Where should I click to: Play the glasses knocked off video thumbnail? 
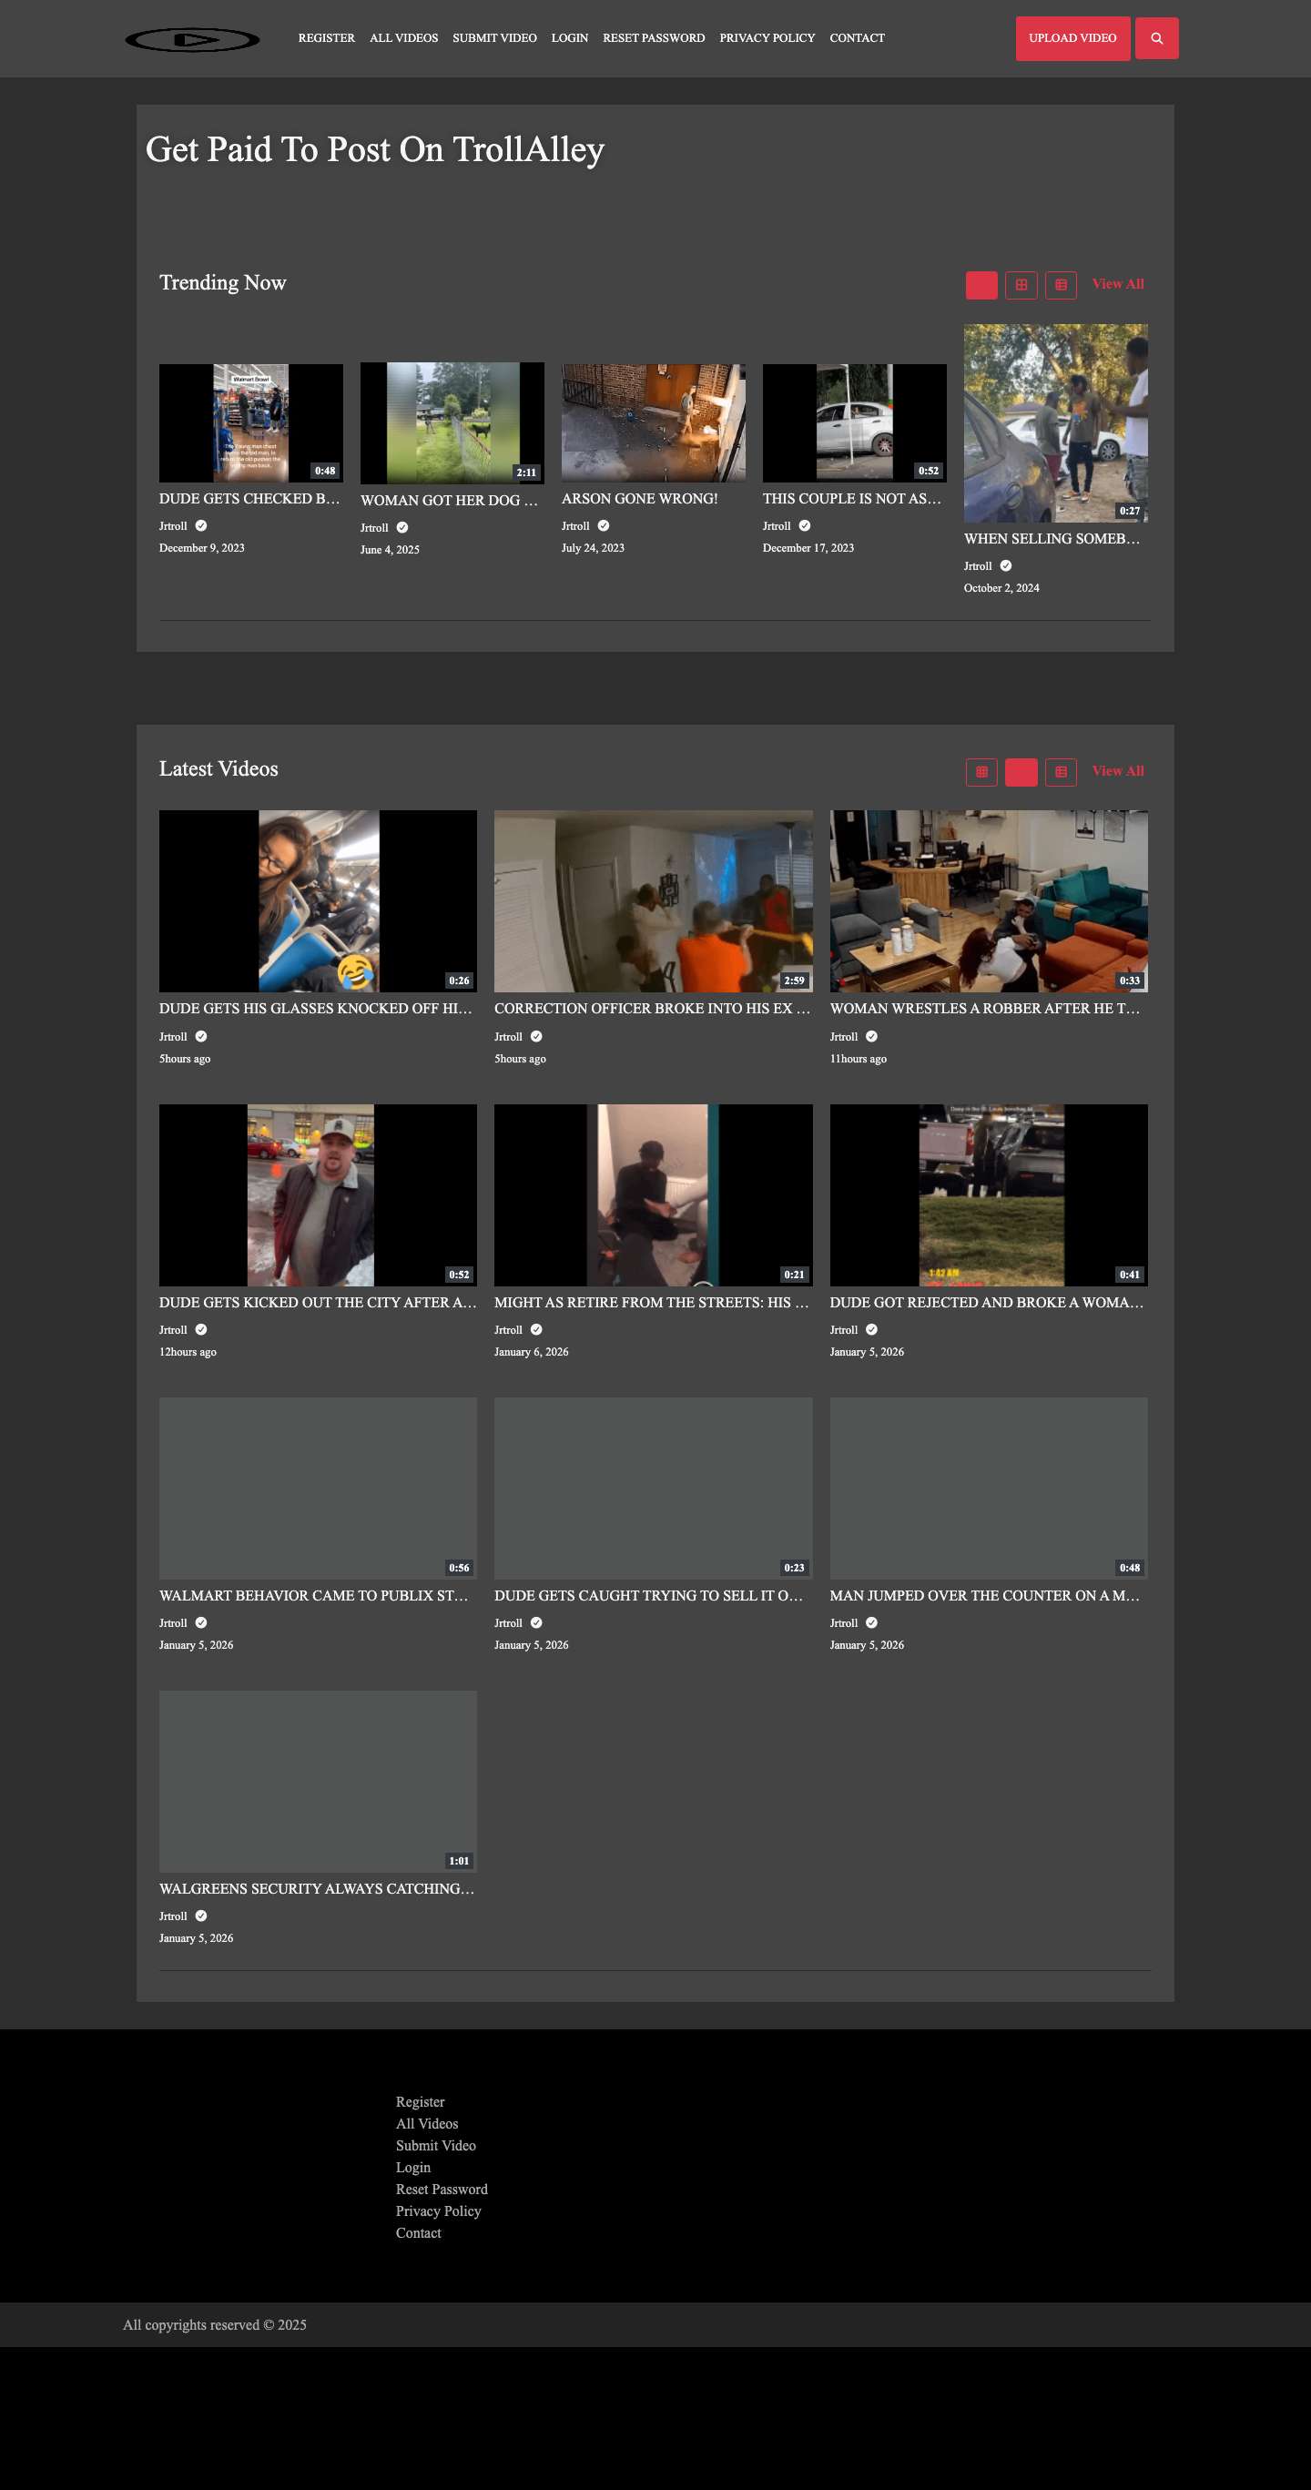pos(317,901)
